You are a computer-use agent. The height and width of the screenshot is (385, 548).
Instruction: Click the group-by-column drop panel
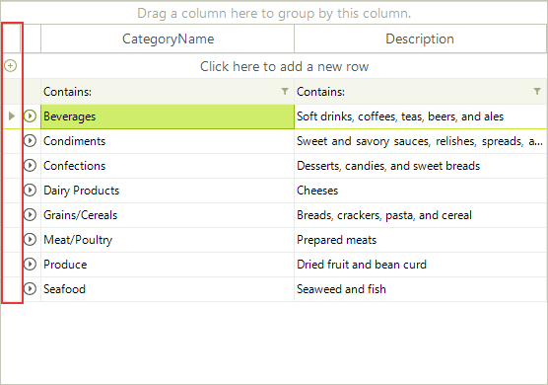pos(274,13)
